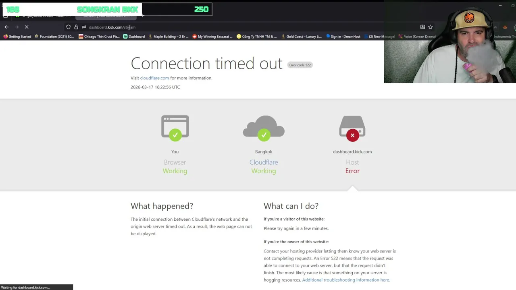
Task: Open the site permissions icon beside the padlock
Action: [84, 27]
